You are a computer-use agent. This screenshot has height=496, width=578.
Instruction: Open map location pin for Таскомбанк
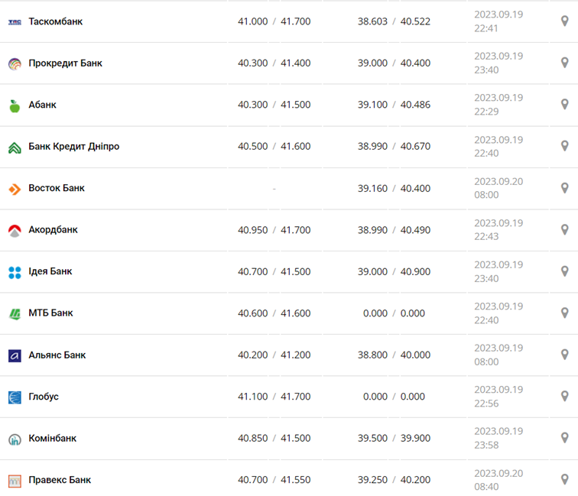[x=565, y=21]
